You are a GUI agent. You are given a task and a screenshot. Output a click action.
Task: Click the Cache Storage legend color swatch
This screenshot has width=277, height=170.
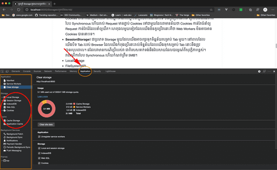[74, 104]
